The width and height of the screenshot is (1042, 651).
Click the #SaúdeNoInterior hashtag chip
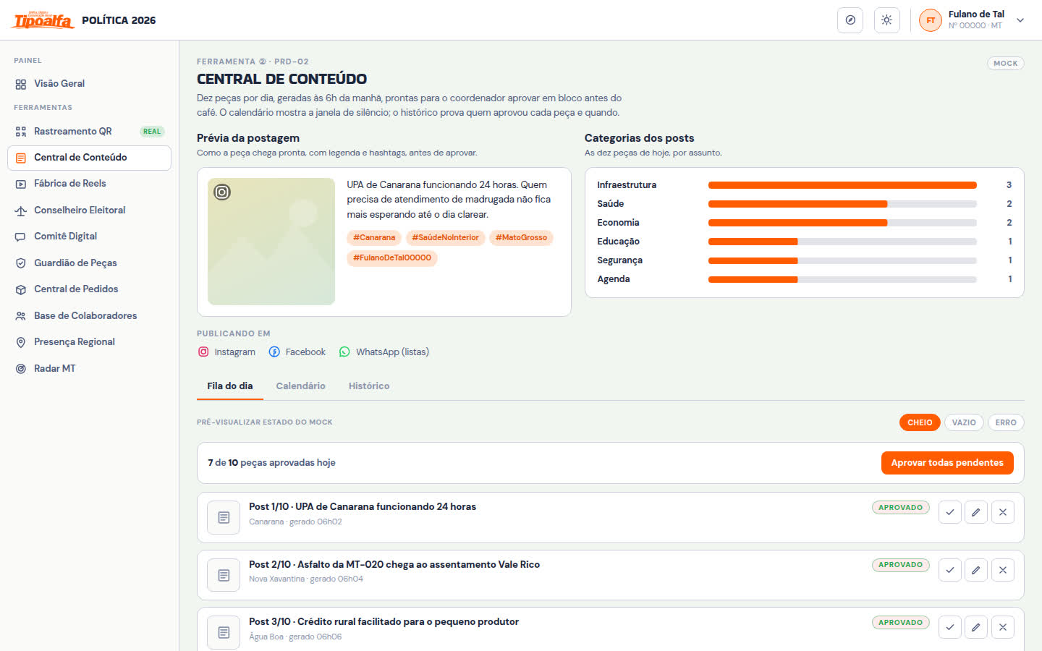coord(445,238)
